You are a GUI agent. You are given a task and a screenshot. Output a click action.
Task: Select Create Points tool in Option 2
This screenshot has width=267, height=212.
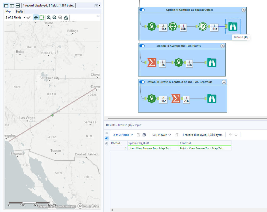pos(179,63)
